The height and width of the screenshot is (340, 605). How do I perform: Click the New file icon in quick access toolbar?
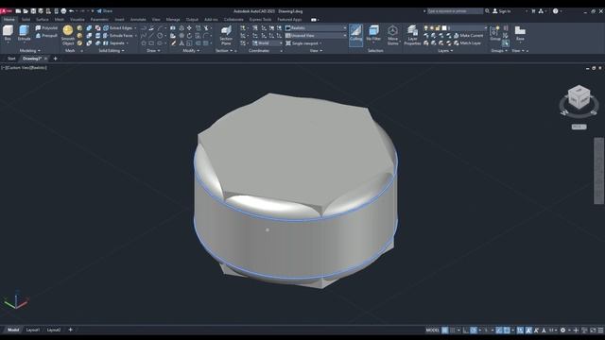(x=18, y=11)
